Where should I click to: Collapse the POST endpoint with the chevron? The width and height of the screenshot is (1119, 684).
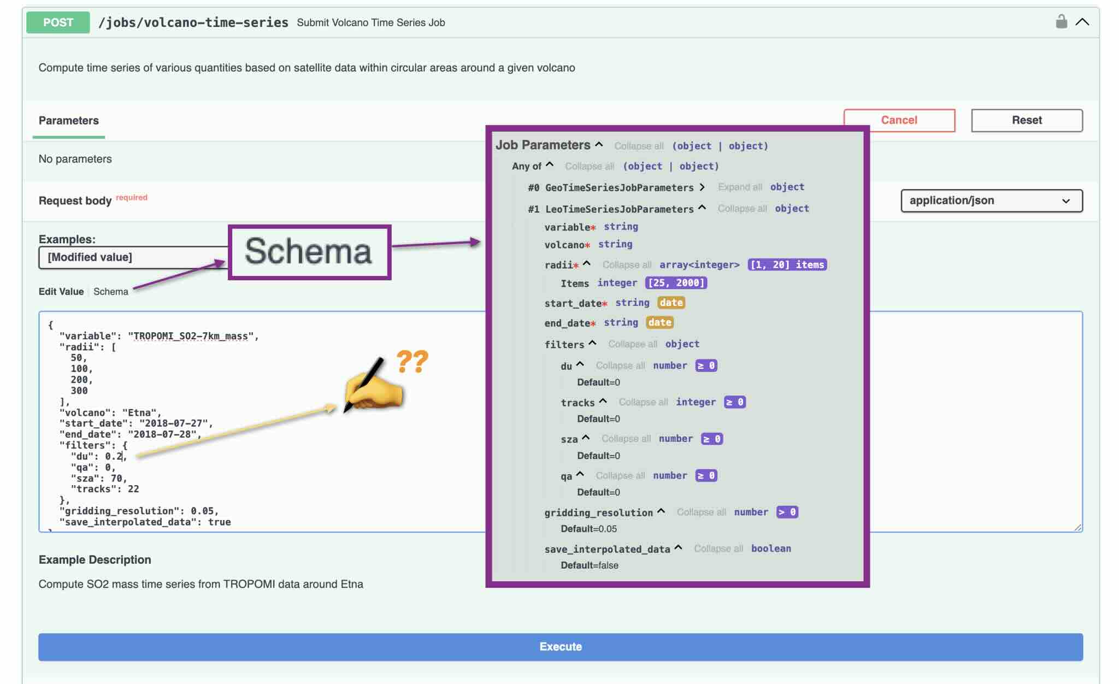(x=1082, y=22)
